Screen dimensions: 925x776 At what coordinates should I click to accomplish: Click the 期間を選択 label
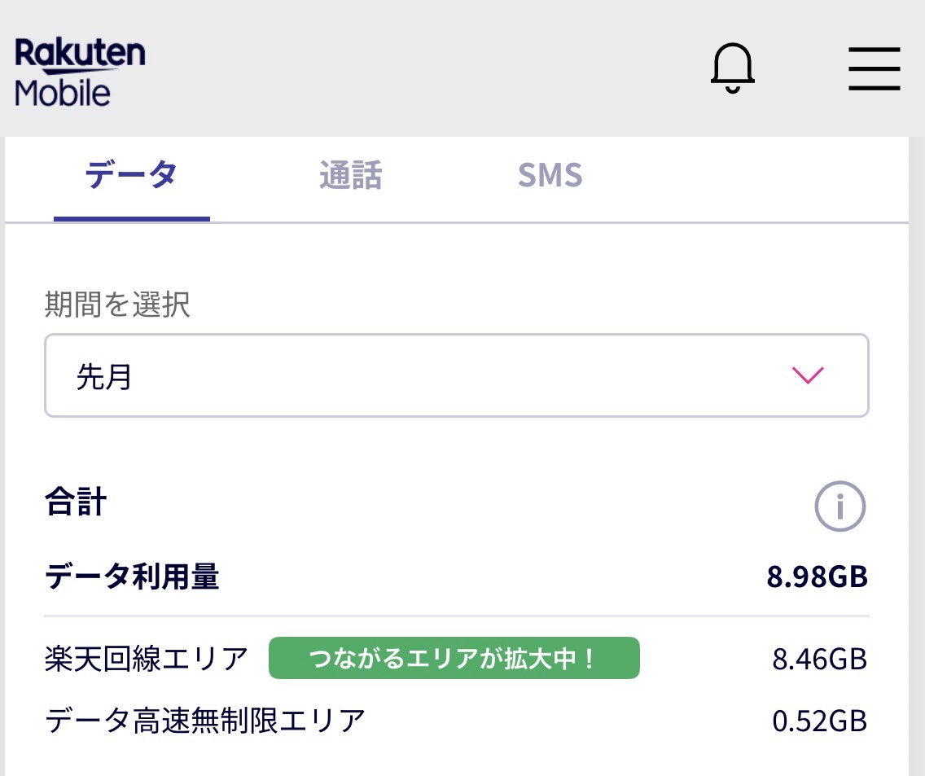point(116,305)
